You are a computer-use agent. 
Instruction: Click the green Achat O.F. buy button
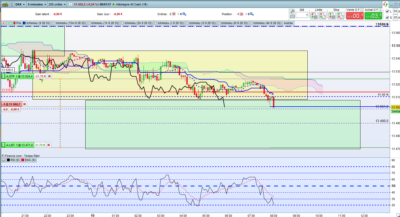click(x=373, y=16)
